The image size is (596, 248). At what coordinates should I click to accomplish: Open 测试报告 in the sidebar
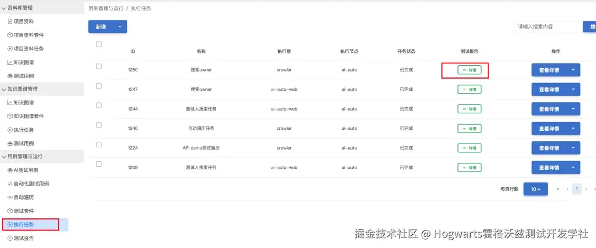point(24,238)
